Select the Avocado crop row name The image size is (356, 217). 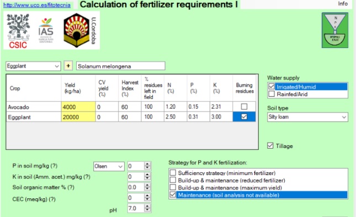click(34, 107)
